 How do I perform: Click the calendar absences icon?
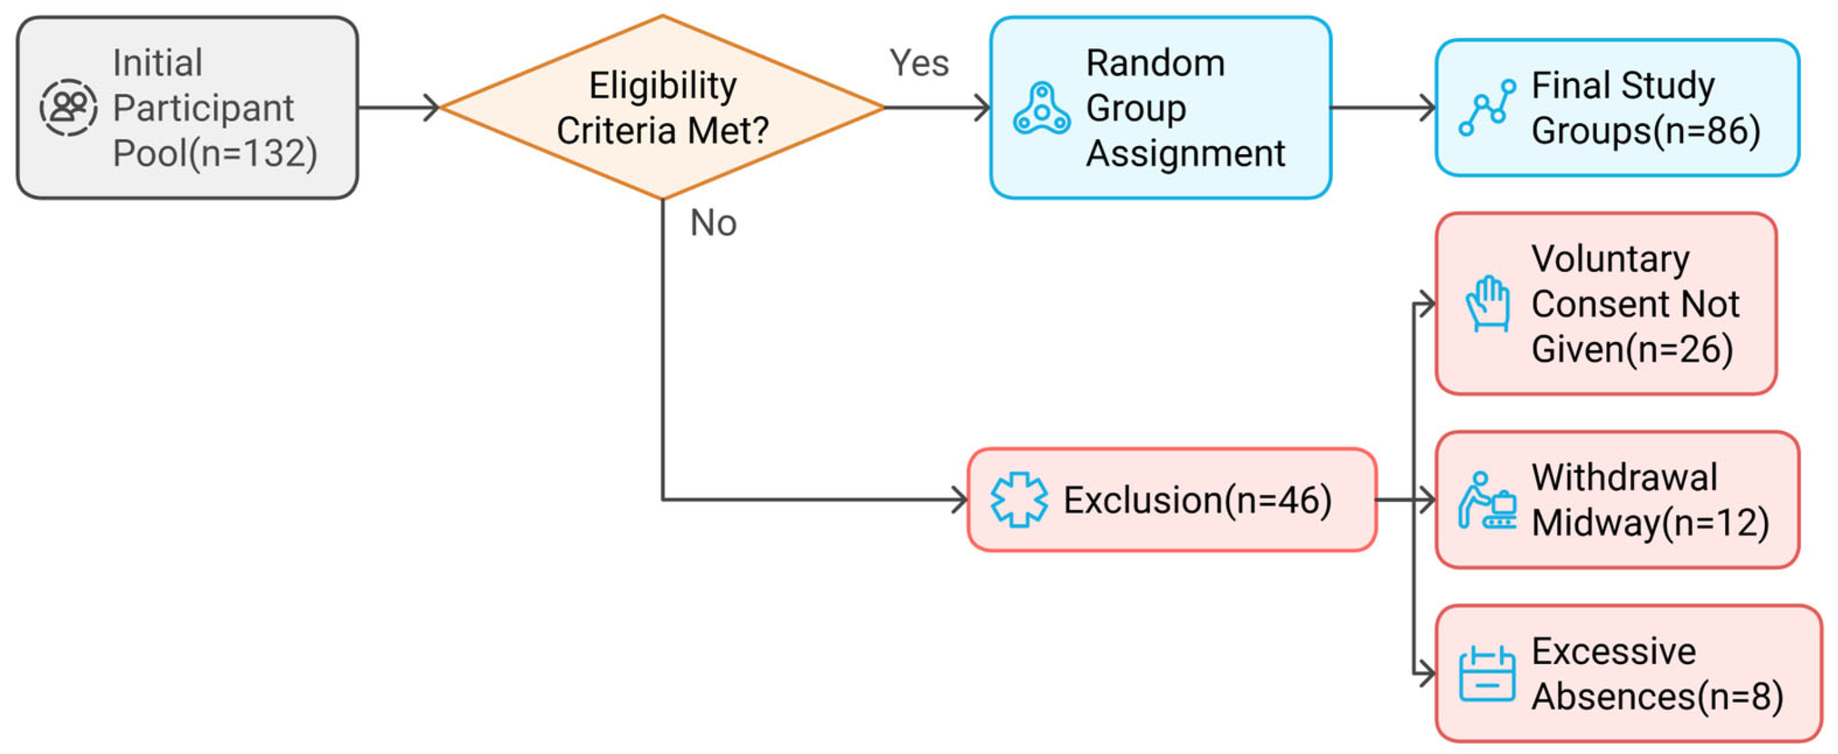coord(1487,674)
